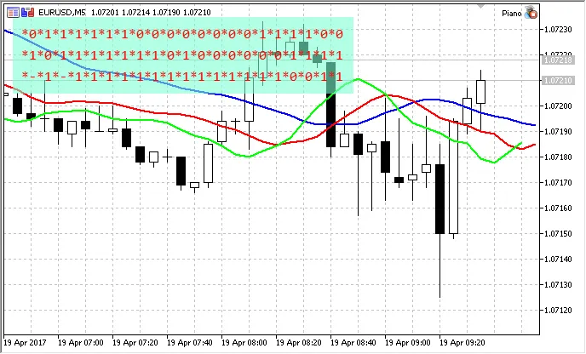The height and width of the screenshot is (354, 586).
Task: Select the first row of red pattern text
Action: (x=182, y=35)
